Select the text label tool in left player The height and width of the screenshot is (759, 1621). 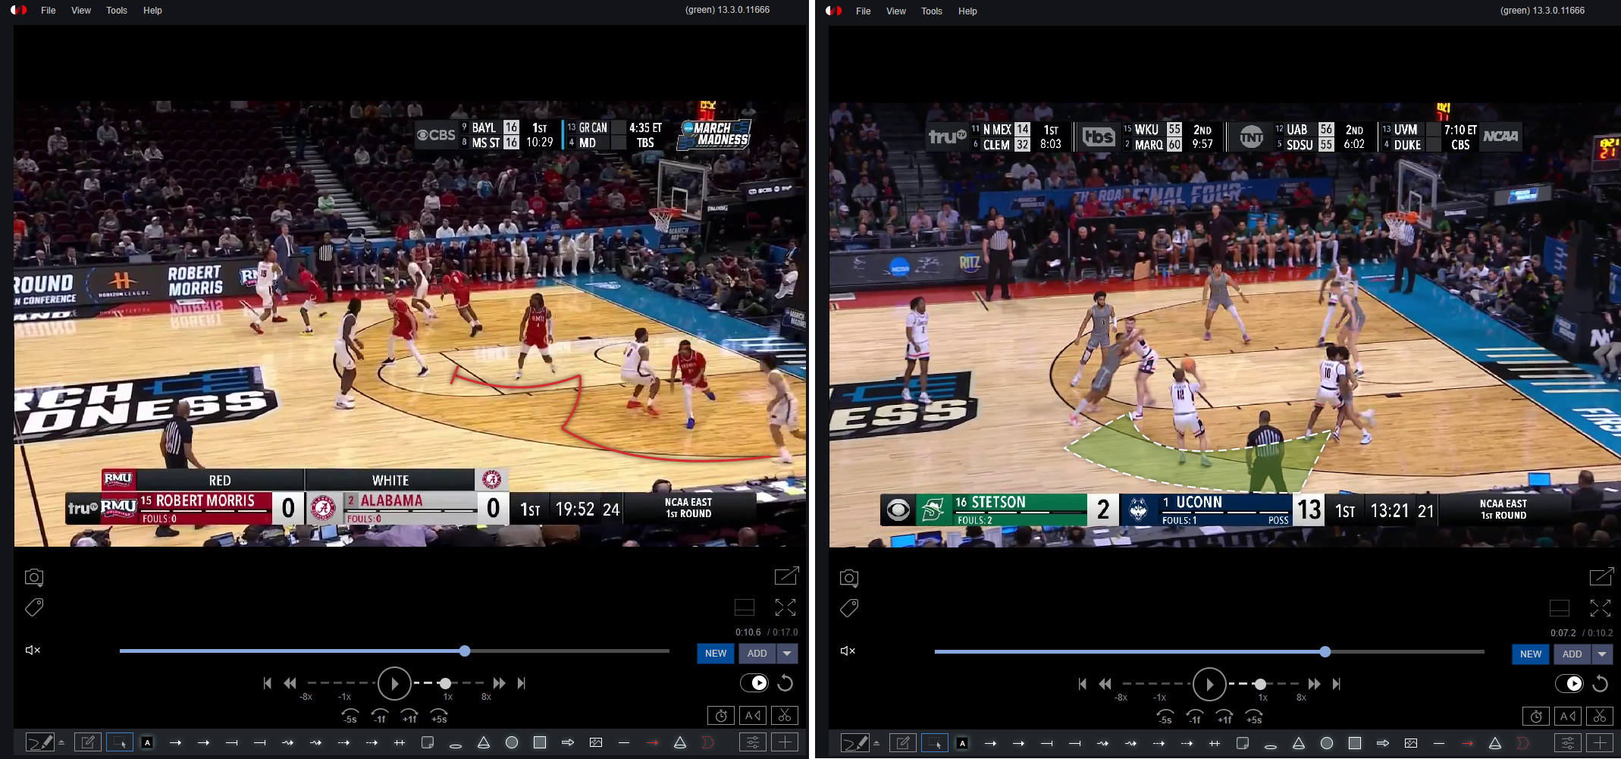tap(148, 743)
